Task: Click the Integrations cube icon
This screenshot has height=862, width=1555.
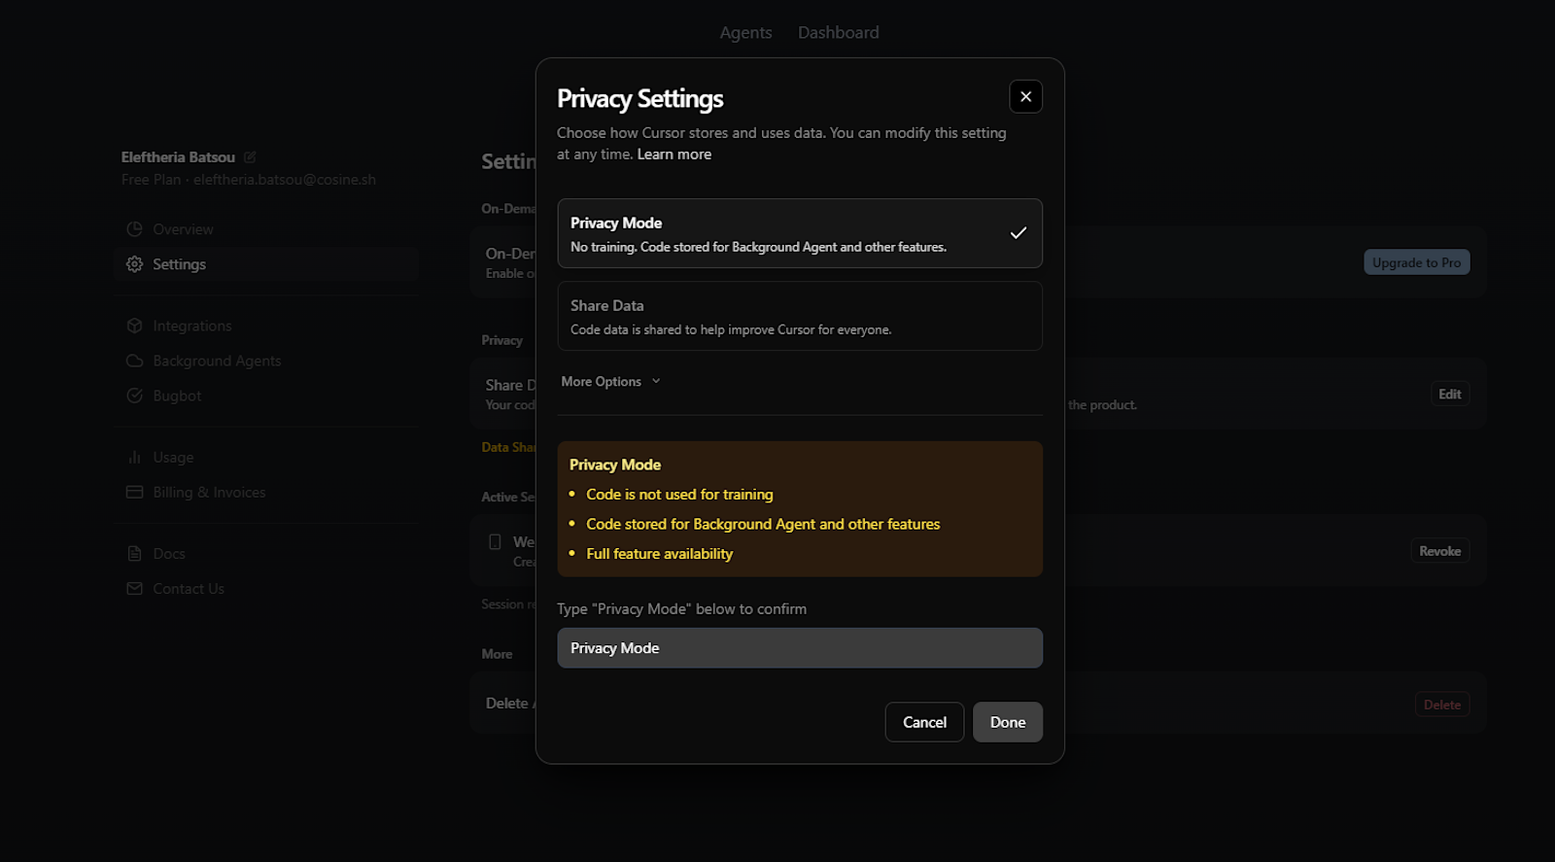Action: click(134, 326)
